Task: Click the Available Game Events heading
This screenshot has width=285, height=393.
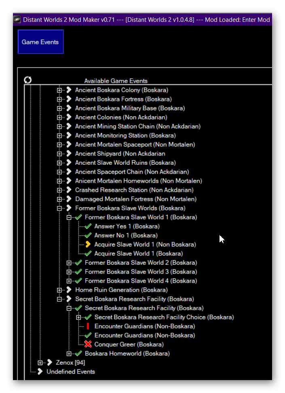Action: coord(116,81)
